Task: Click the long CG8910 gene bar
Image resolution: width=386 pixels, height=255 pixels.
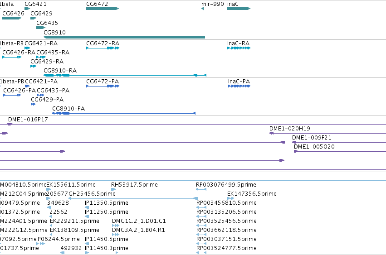Action: click(x=124, y=37)
